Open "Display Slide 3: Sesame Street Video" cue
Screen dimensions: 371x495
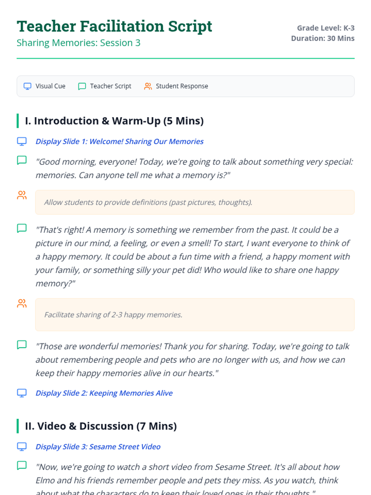(x=98, y=446)
